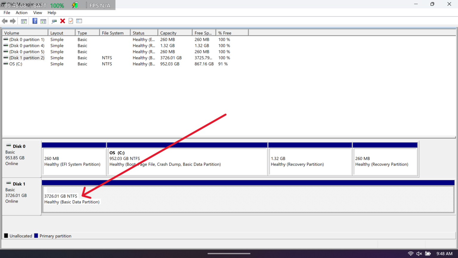The height and width of the screenshot is (258, 458).
Task: Open Help using the question mark toolbar icon
Action: tap(35, 21)
